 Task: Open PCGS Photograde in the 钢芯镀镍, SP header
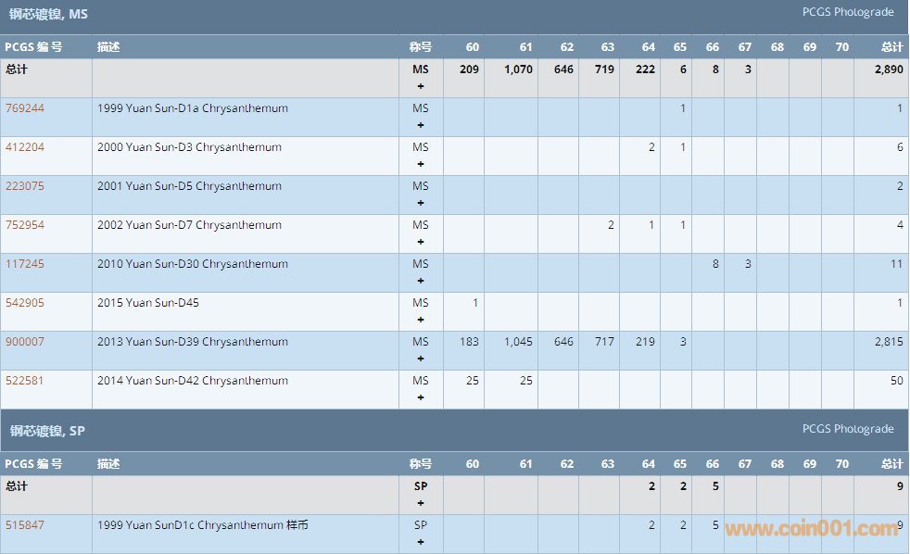(x=847, y=429)
